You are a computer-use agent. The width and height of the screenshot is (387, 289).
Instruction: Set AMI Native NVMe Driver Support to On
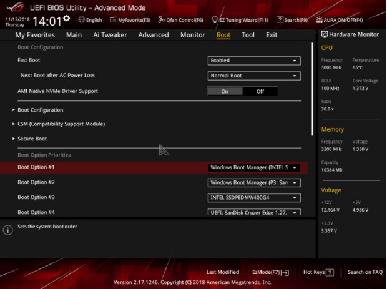point(225,91)
